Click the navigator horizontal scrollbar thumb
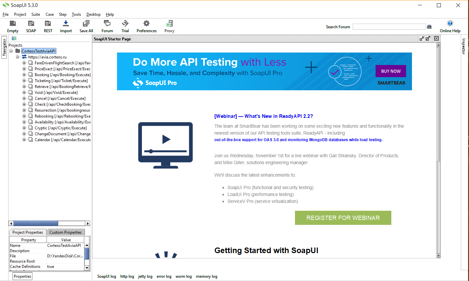The width and height of the screenshot is (469, 281). [x=36, y=224]
